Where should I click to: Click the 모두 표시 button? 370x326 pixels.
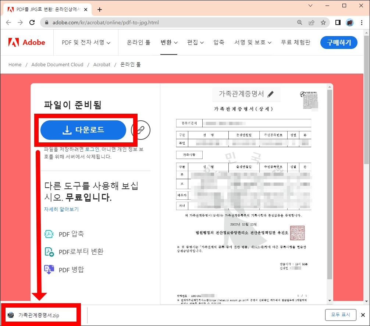(x=340, y=315)
